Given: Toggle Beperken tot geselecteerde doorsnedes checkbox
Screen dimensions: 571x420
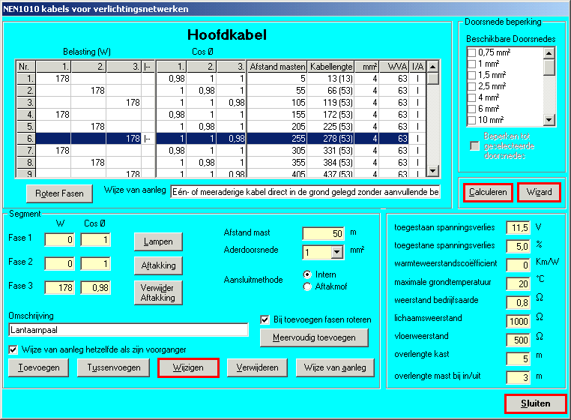Looking at the screenshot, I should [474, 145].
